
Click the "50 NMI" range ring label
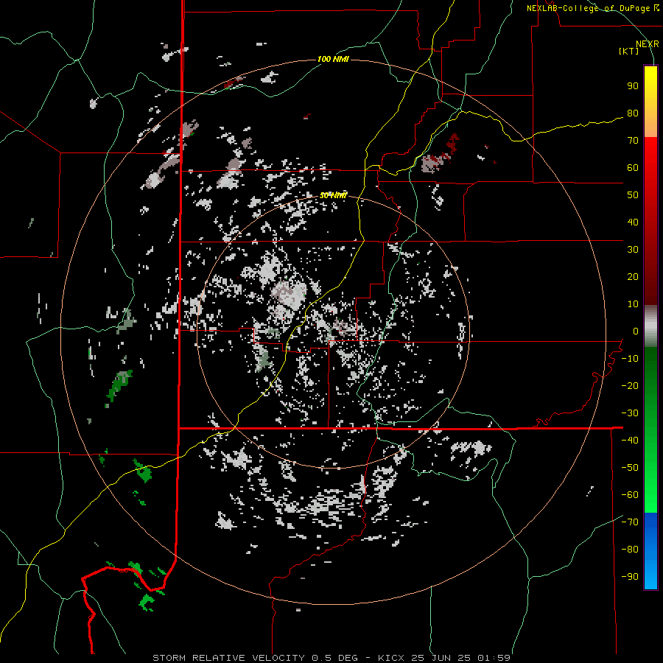pyautogui.click(x=333, y=195)
